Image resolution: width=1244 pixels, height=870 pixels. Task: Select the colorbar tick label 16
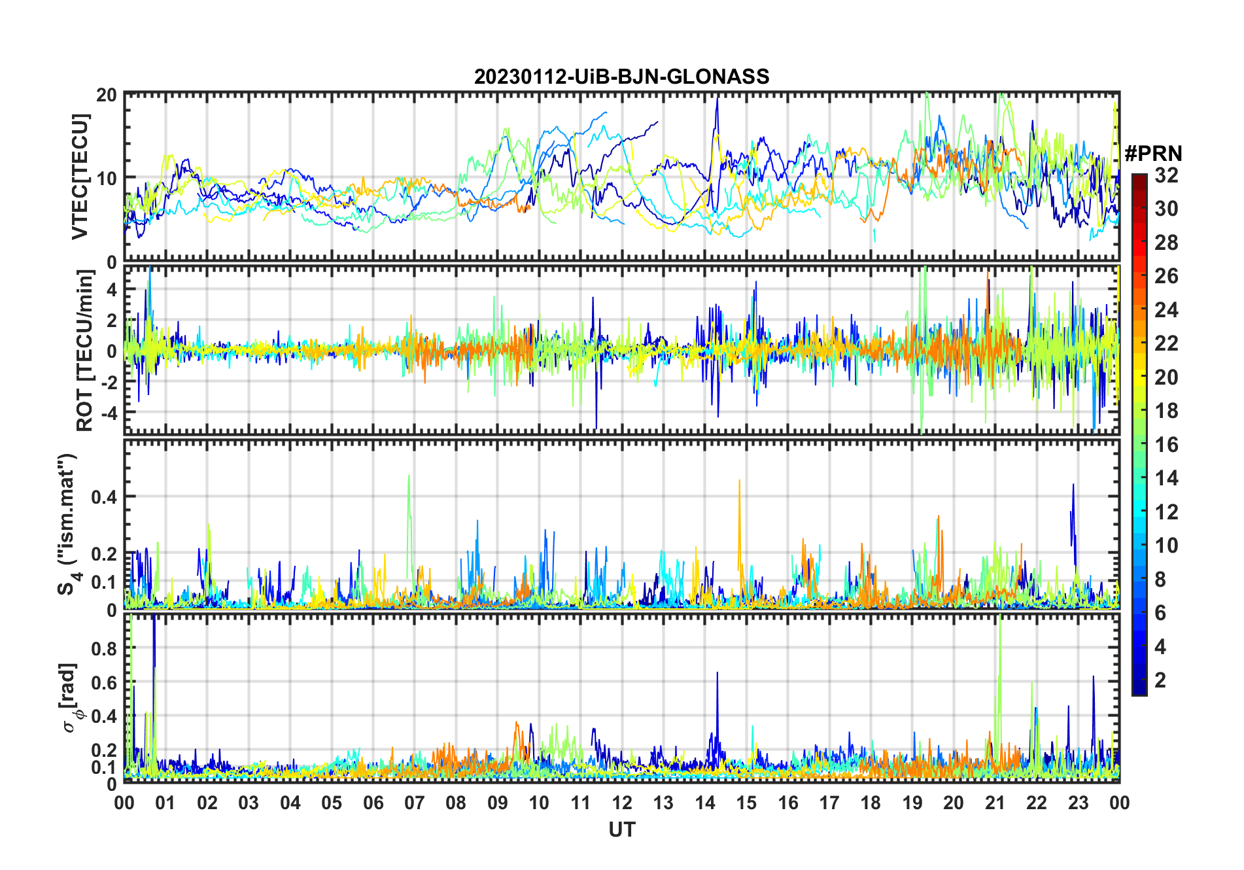pos(1166,445)
